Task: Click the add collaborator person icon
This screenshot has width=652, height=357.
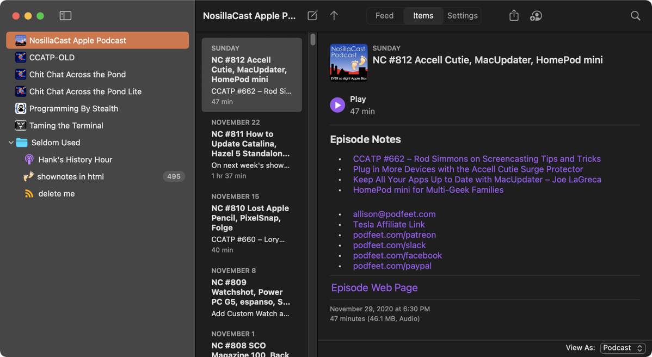Action: pyautogui.click(x=536, y=16)
